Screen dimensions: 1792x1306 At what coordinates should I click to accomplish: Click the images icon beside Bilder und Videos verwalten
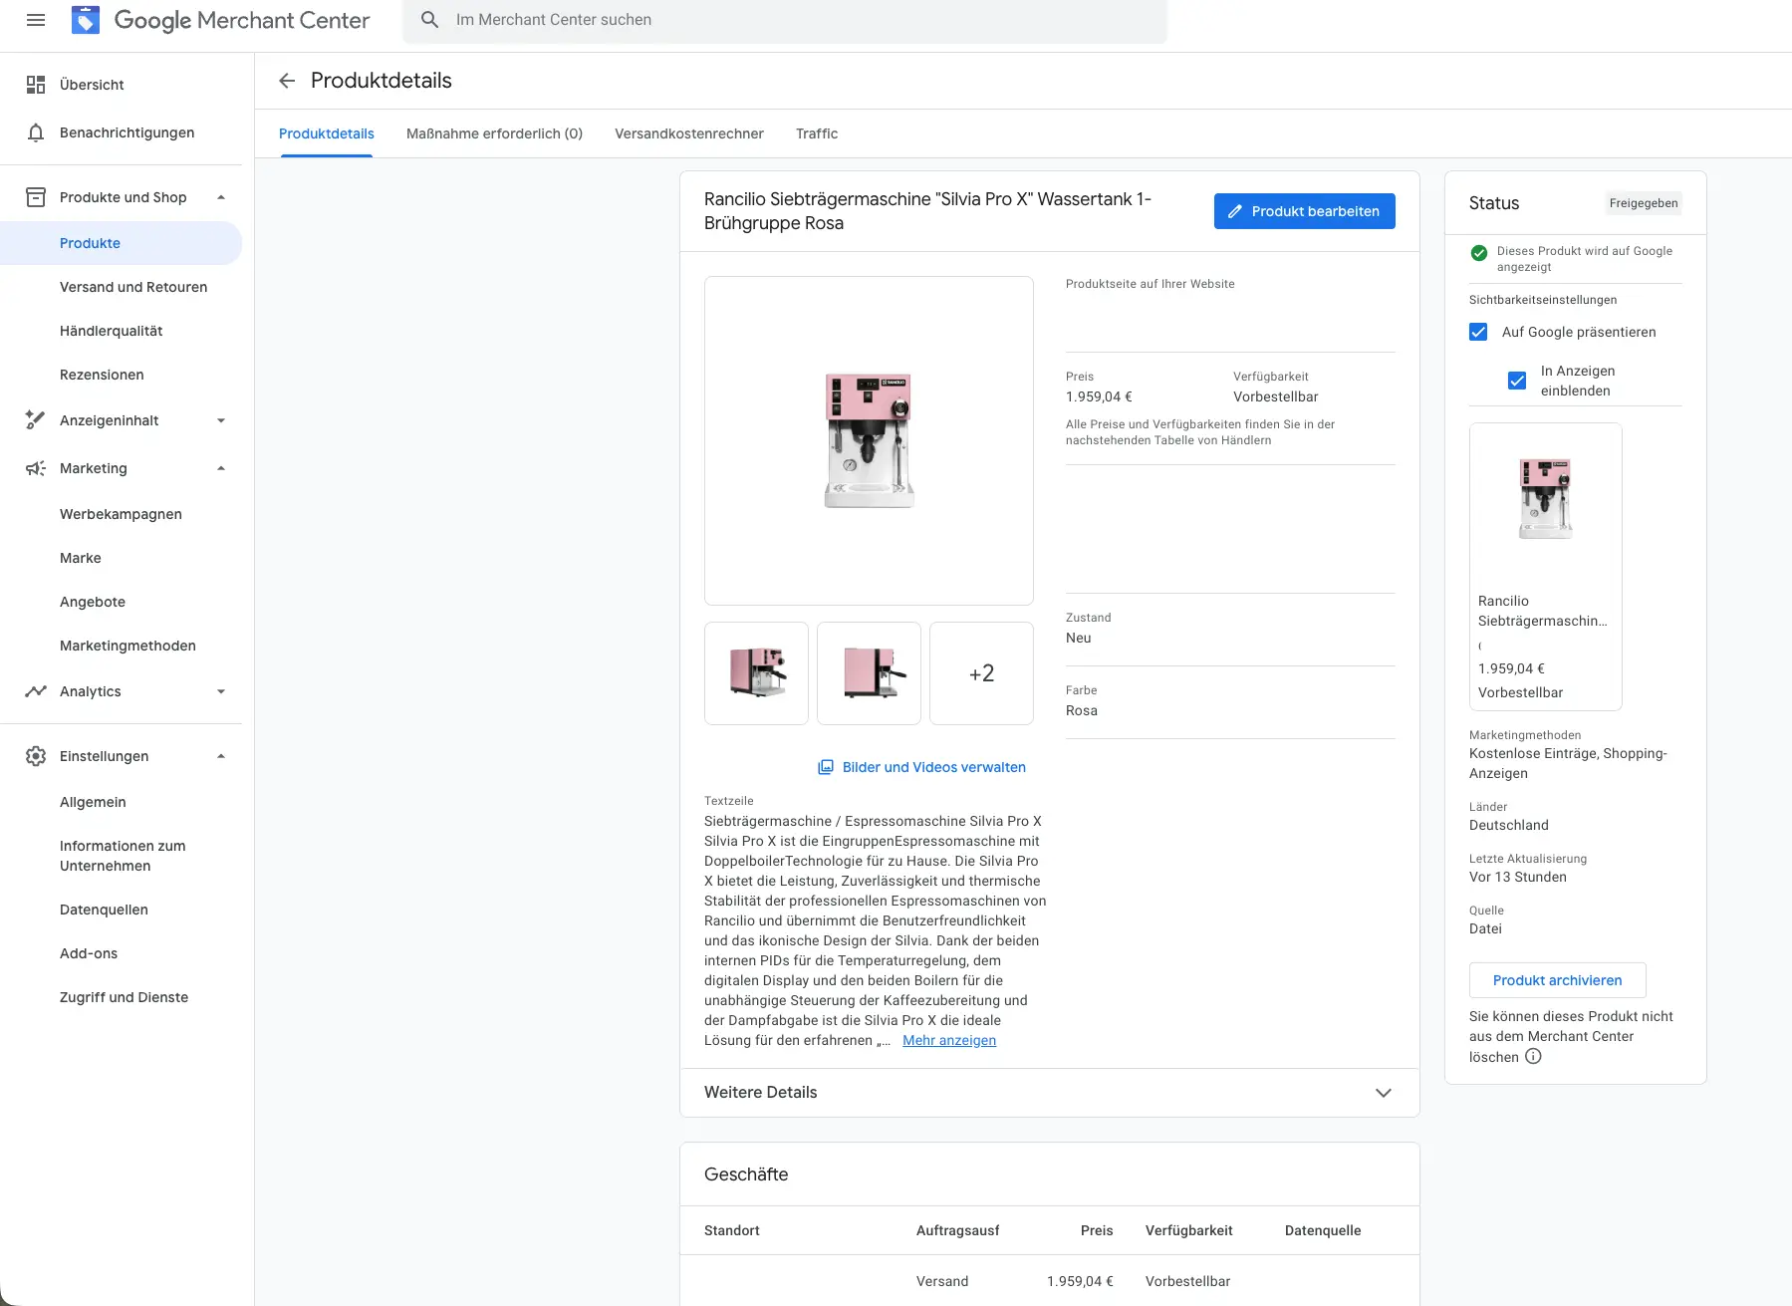(x=826, y=767)
